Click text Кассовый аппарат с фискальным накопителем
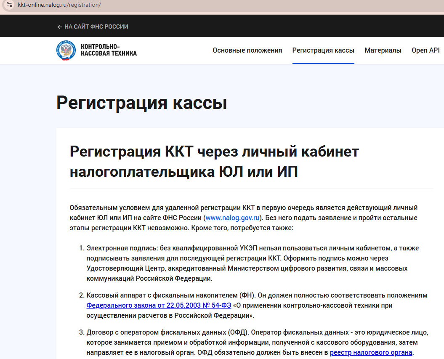This screenshot has width=444, height=359. point(162,295)
